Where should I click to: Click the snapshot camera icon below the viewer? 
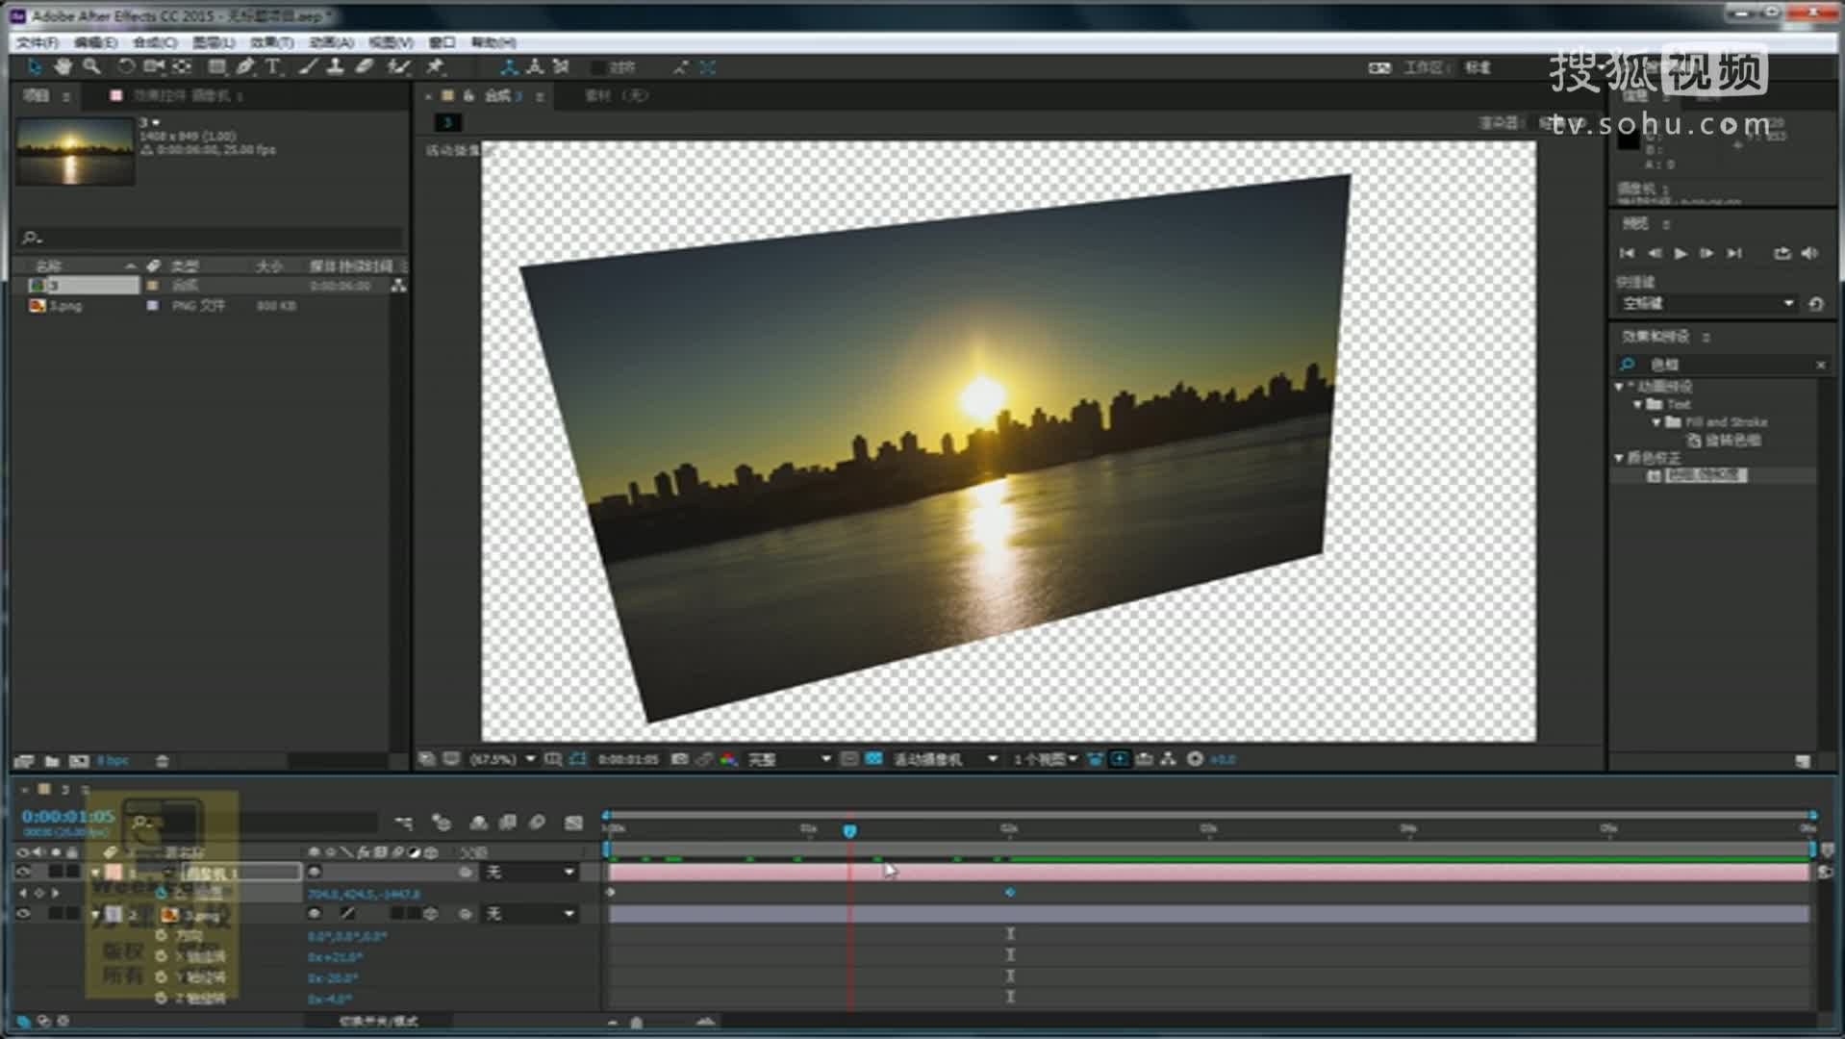(679, 759)
